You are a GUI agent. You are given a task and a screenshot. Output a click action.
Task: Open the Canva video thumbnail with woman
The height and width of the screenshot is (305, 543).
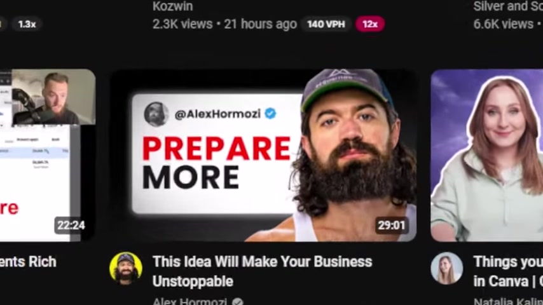(x=486, y=155)
